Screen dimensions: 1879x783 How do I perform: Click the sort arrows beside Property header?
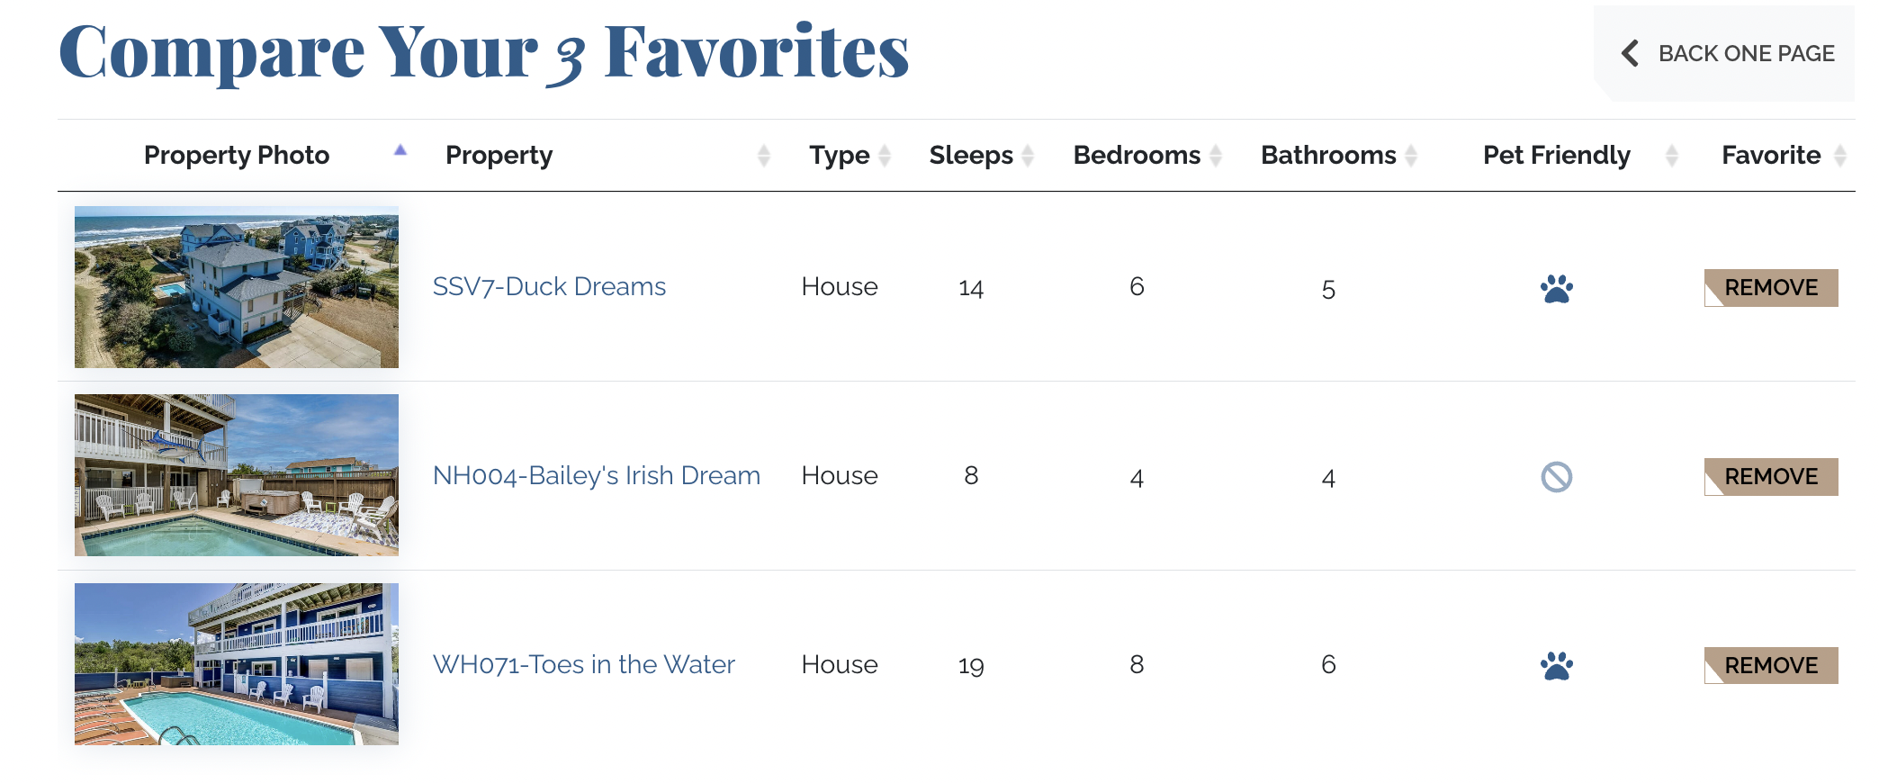[x=764, y=156]
